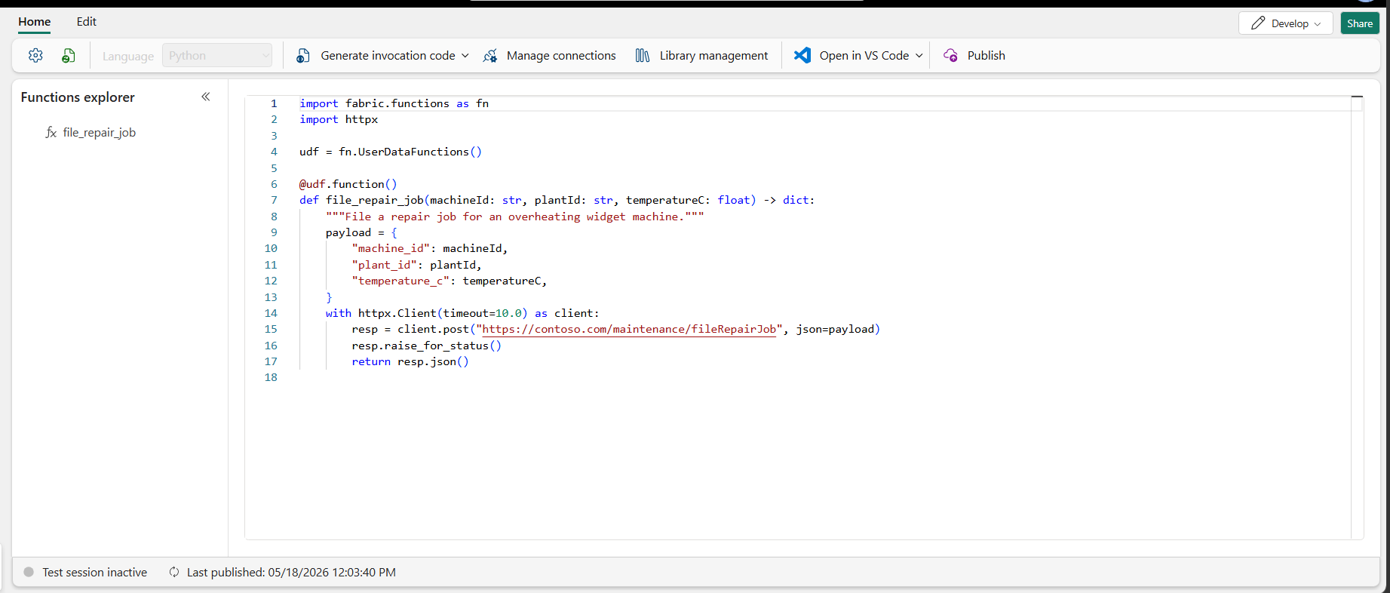Click the 'Functions explorer' heading
The width and height of the screenshot is (1390, 593).
tap(78, 97)
